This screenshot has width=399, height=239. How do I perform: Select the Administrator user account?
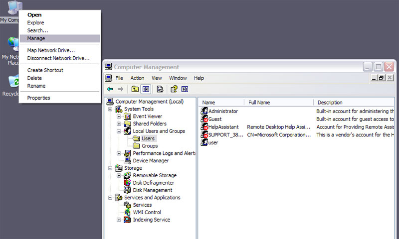[222, 112]
